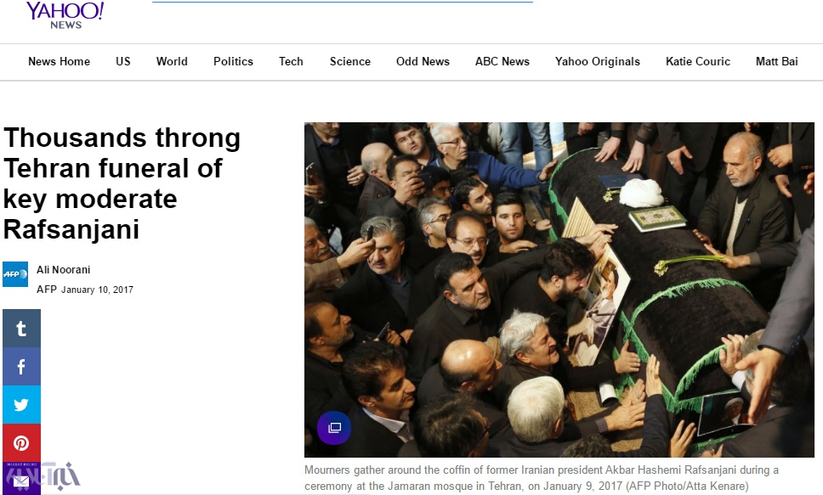The width and height of the screenshot is (823, 495).
Task: Email this article via mail icon
Action: (21, 480)
